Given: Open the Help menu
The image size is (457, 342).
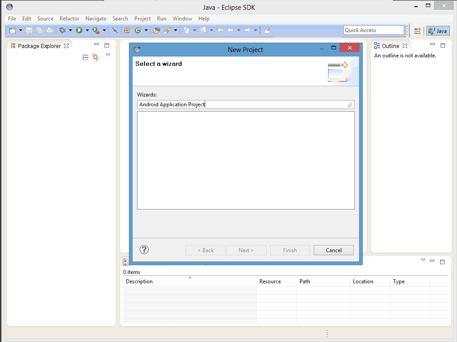Looking at the screenshot, I should coord(204,19).
